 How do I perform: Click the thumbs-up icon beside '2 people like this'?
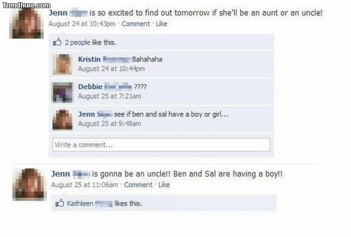point(57,42)
